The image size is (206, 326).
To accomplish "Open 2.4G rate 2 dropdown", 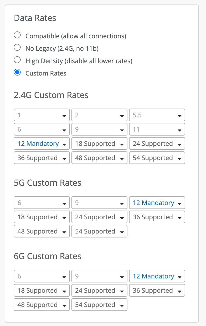I will [x=99, y=115].
